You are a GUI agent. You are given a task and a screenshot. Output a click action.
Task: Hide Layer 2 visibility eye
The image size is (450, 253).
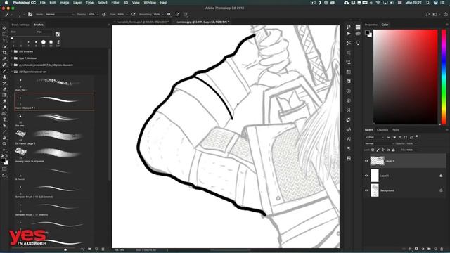(366, 161)
